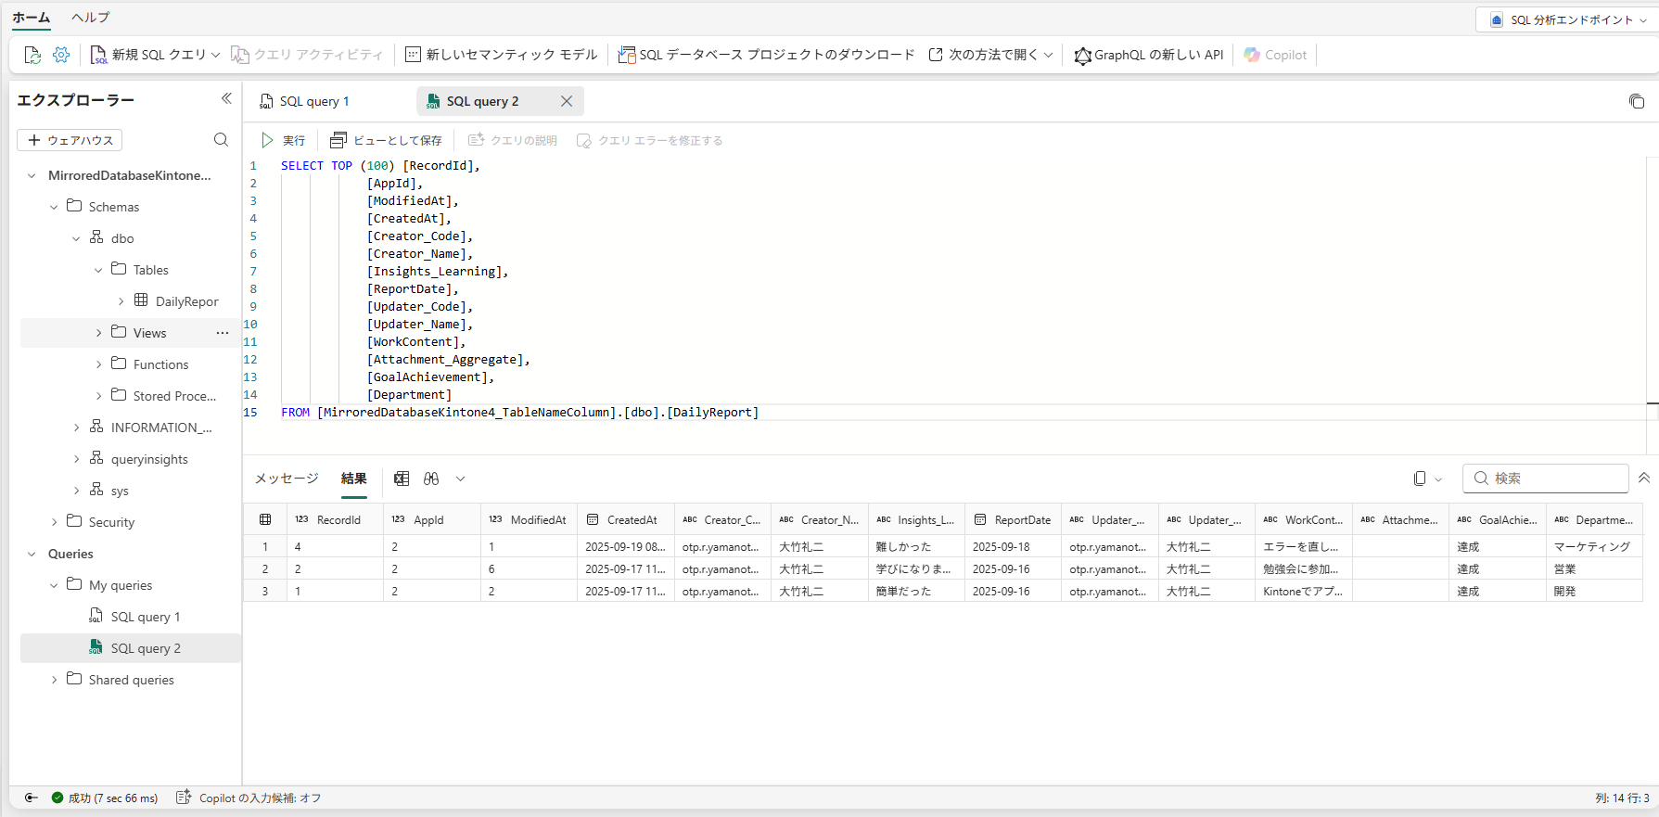Click the Kintoneでアプ... cell

pyautogui.click(x=1303, y=591)
